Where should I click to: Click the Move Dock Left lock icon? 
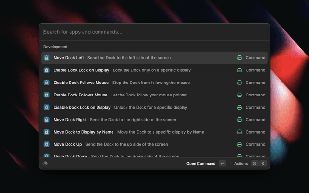46,58
